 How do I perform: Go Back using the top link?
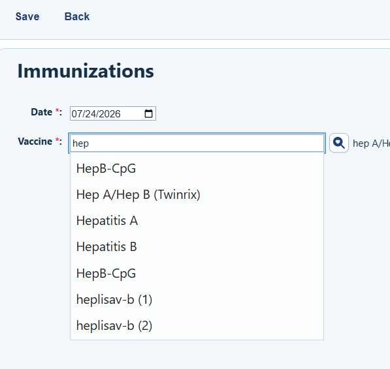pos(77,17)
